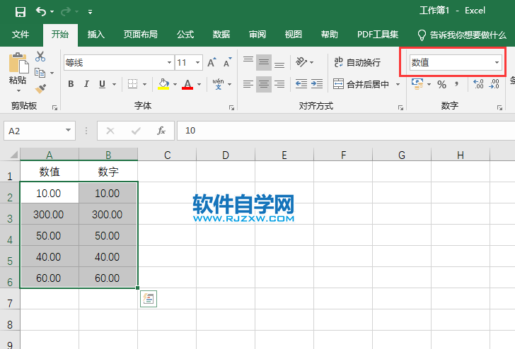Click the Decrease Decimal icon
This screenshot has height=349, width=515.
point(494,84)
